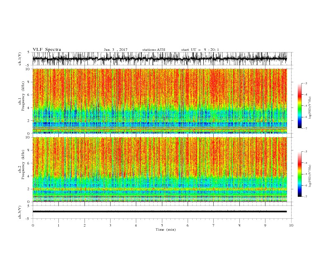Image resolution: width=328 pixels, height=253 pixels.
Task: Click the "6" kHz tick of the ch.1 spectrogram
Action: coord(29,95)
